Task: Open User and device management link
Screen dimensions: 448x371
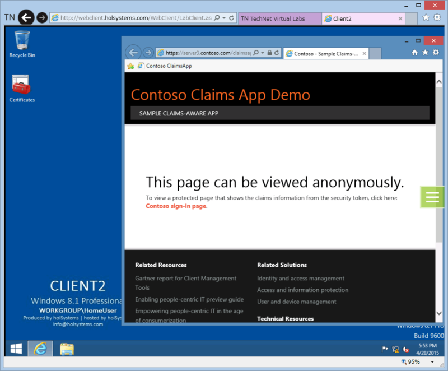Action: [297, 302]
